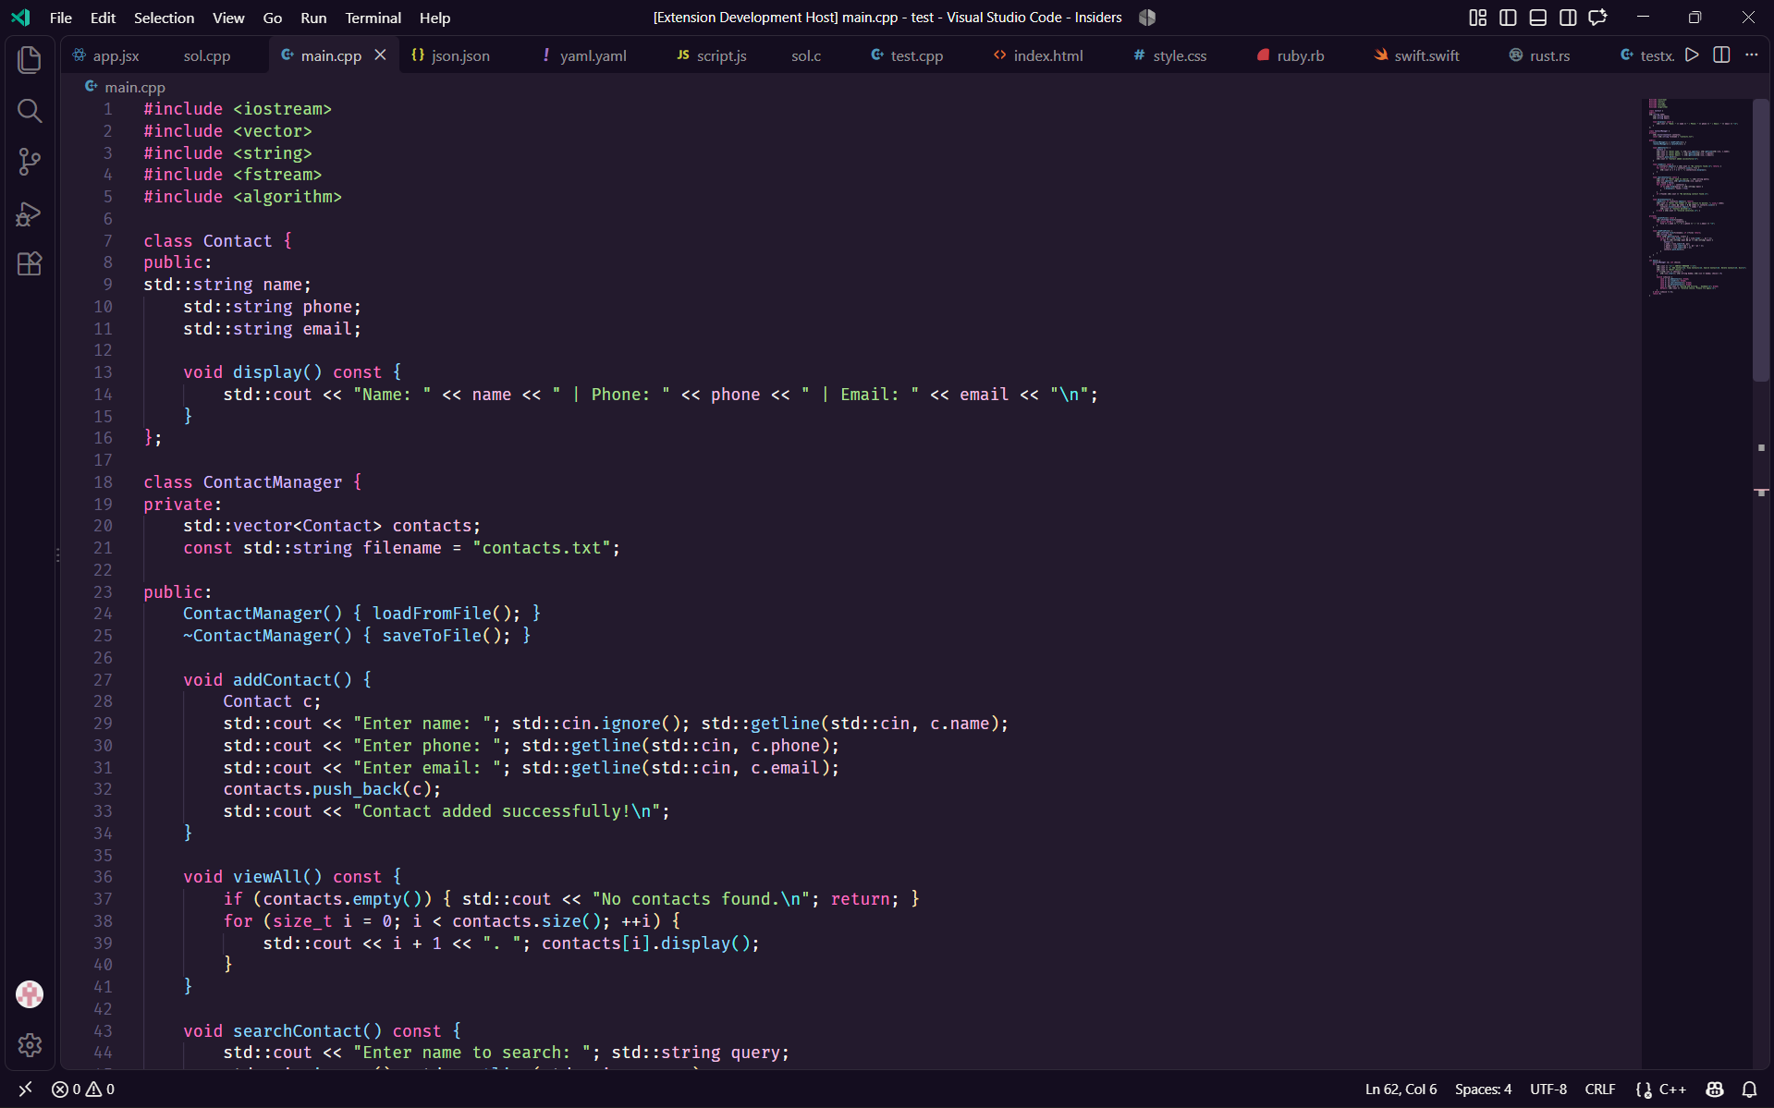
Task: Click line number 27 in the gutter
Action: [103, 679]
